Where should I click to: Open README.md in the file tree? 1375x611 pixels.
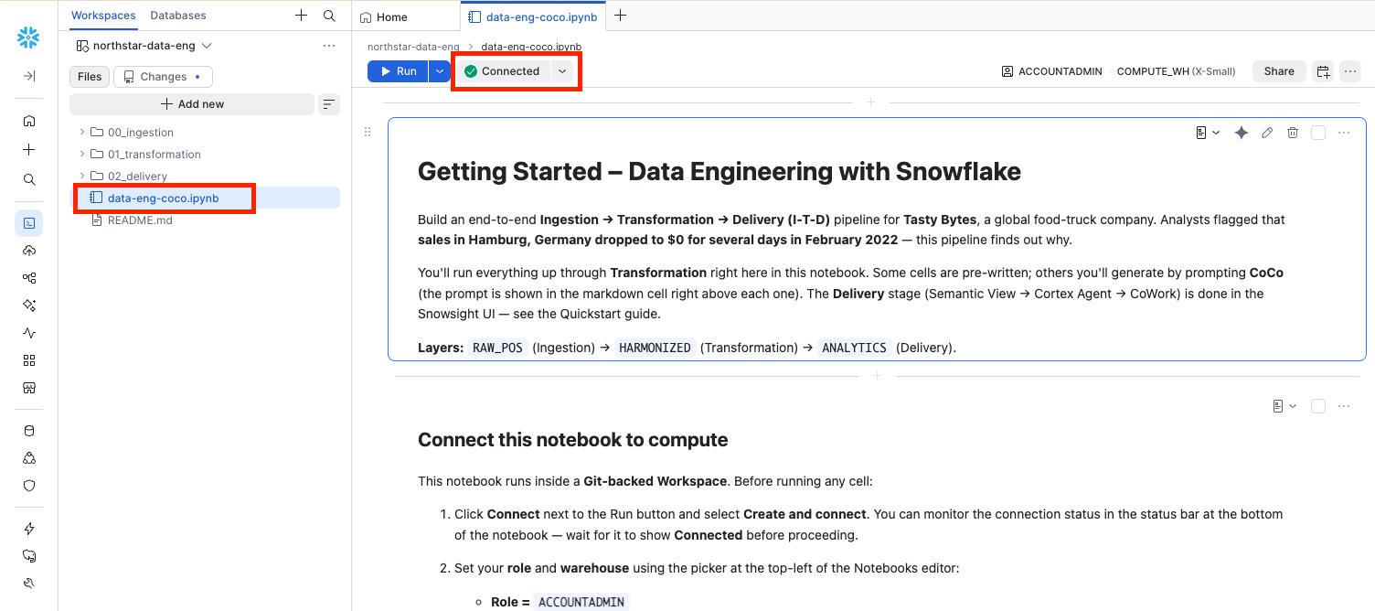[x=140, y=220]
